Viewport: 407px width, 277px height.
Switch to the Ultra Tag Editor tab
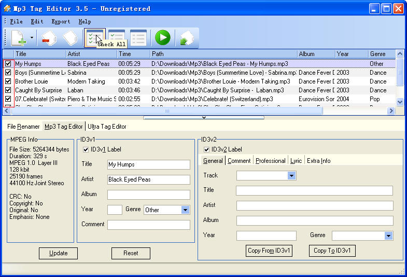[x=107, y=127]
